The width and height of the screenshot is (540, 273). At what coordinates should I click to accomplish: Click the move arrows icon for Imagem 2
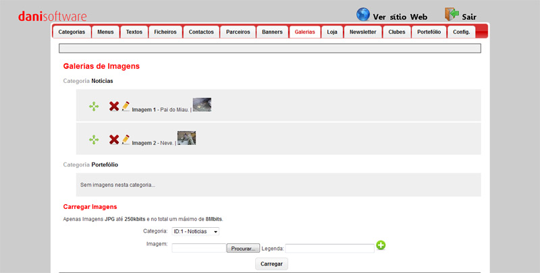click(94, 140)
